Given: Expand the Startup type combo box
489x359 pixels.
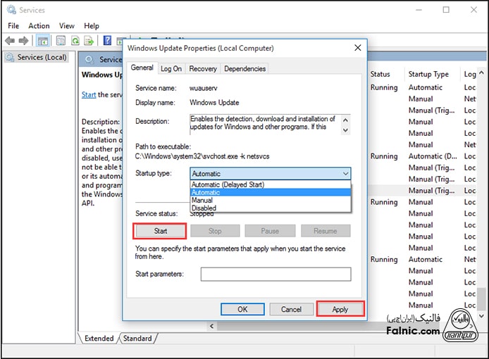Looking at the screenshot, I should click(270, 173).
